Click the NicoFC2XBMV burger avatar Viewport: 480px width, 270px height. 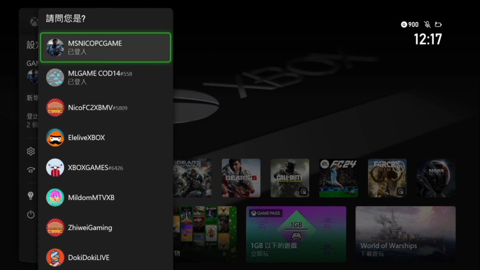pos(55,107)
